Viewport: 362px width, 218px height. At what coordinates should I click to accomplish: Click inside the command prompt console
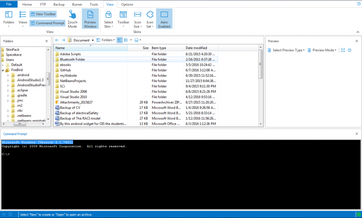tap(181, 175)
